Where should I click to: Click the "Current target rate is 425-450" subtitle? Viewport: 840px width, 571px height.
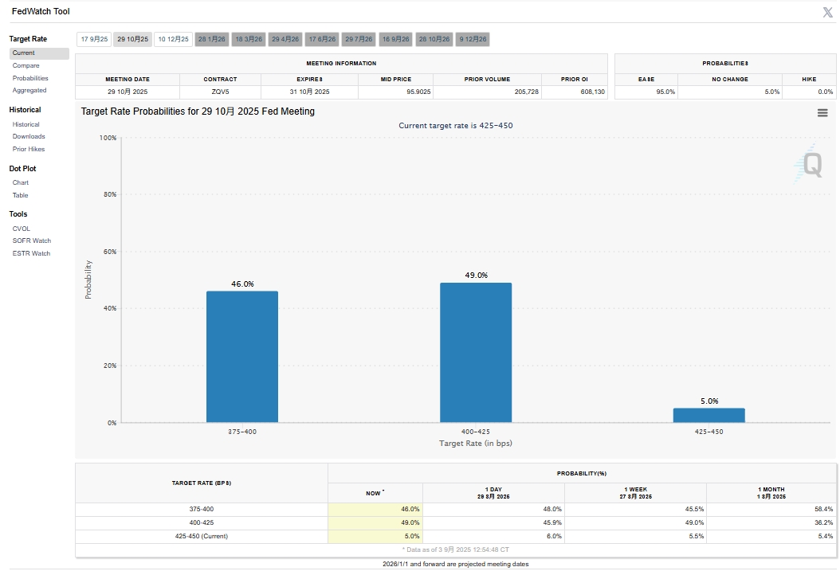(455, 126)
